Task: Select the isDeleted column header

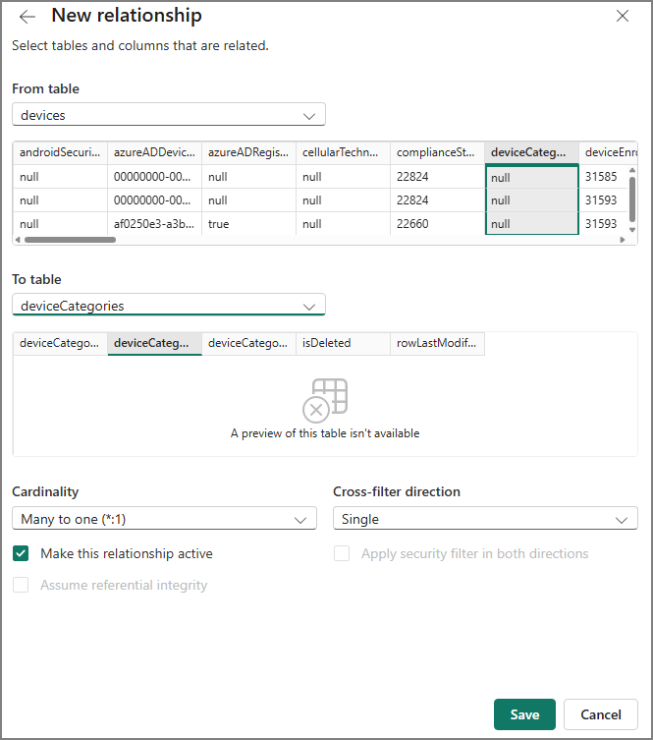Action: click(344, 343)
